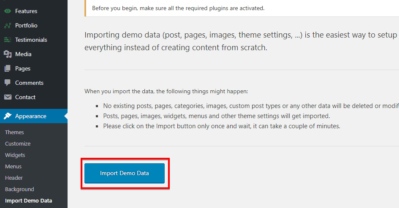The image size is (399, 208).
Task: Click the Portfolio graph icon
Action: click(x=8, y=25)
